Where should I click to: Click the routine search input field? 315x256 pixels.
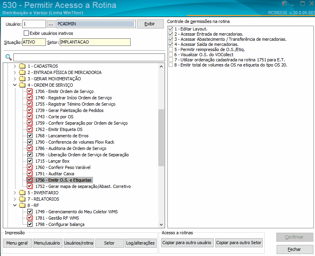(x=89, y=57)
